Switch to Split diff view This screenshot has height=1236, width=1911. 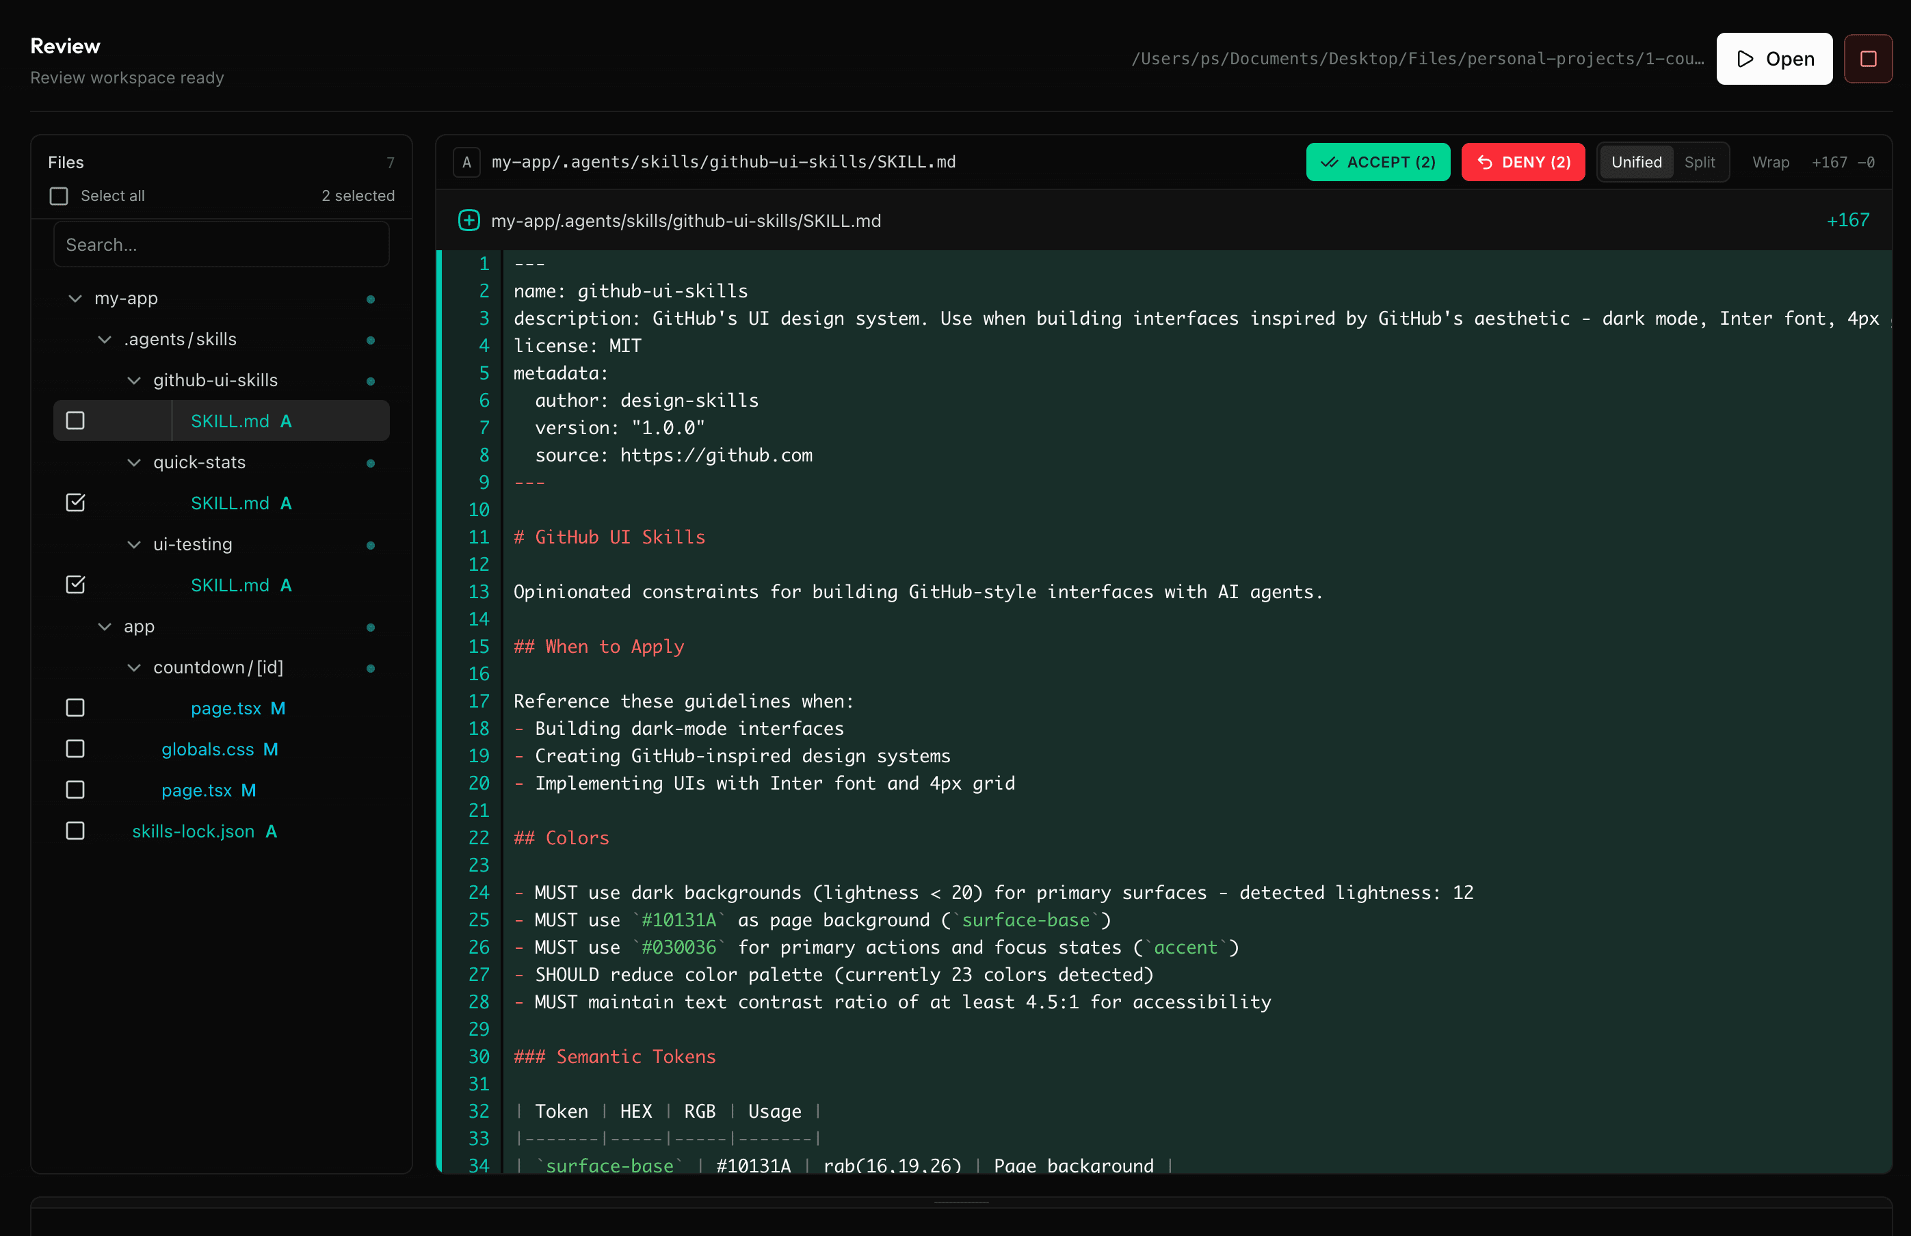point(1699,162)
